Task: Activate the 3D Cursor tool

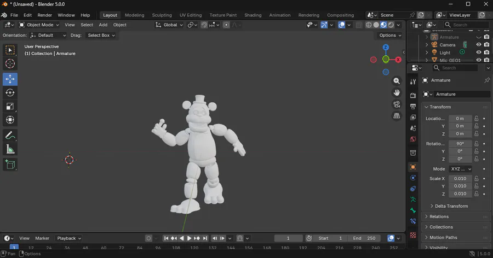Action: point(10,64)
